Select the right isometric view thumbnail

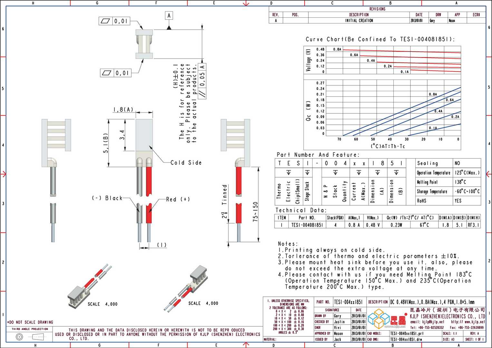186,288
